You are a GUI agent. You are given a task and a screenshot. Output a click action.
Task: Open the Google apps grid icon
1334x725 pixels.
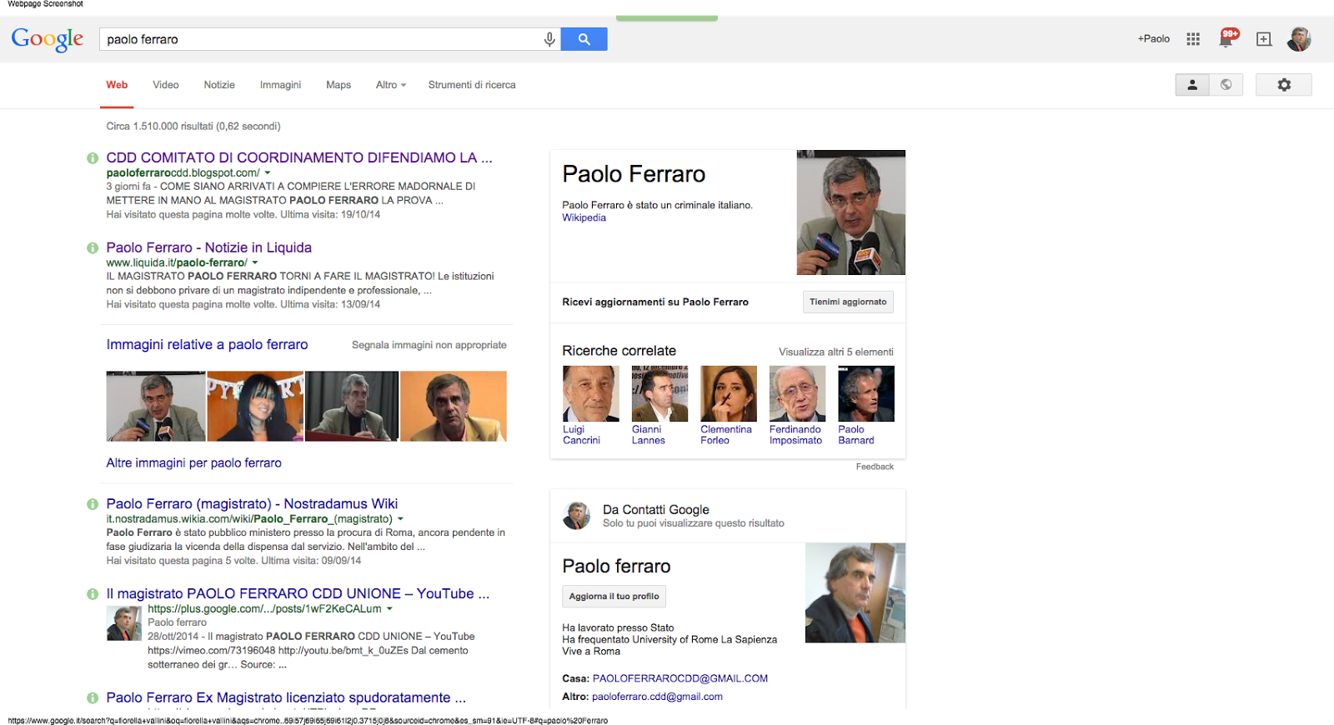[1193, 39]
